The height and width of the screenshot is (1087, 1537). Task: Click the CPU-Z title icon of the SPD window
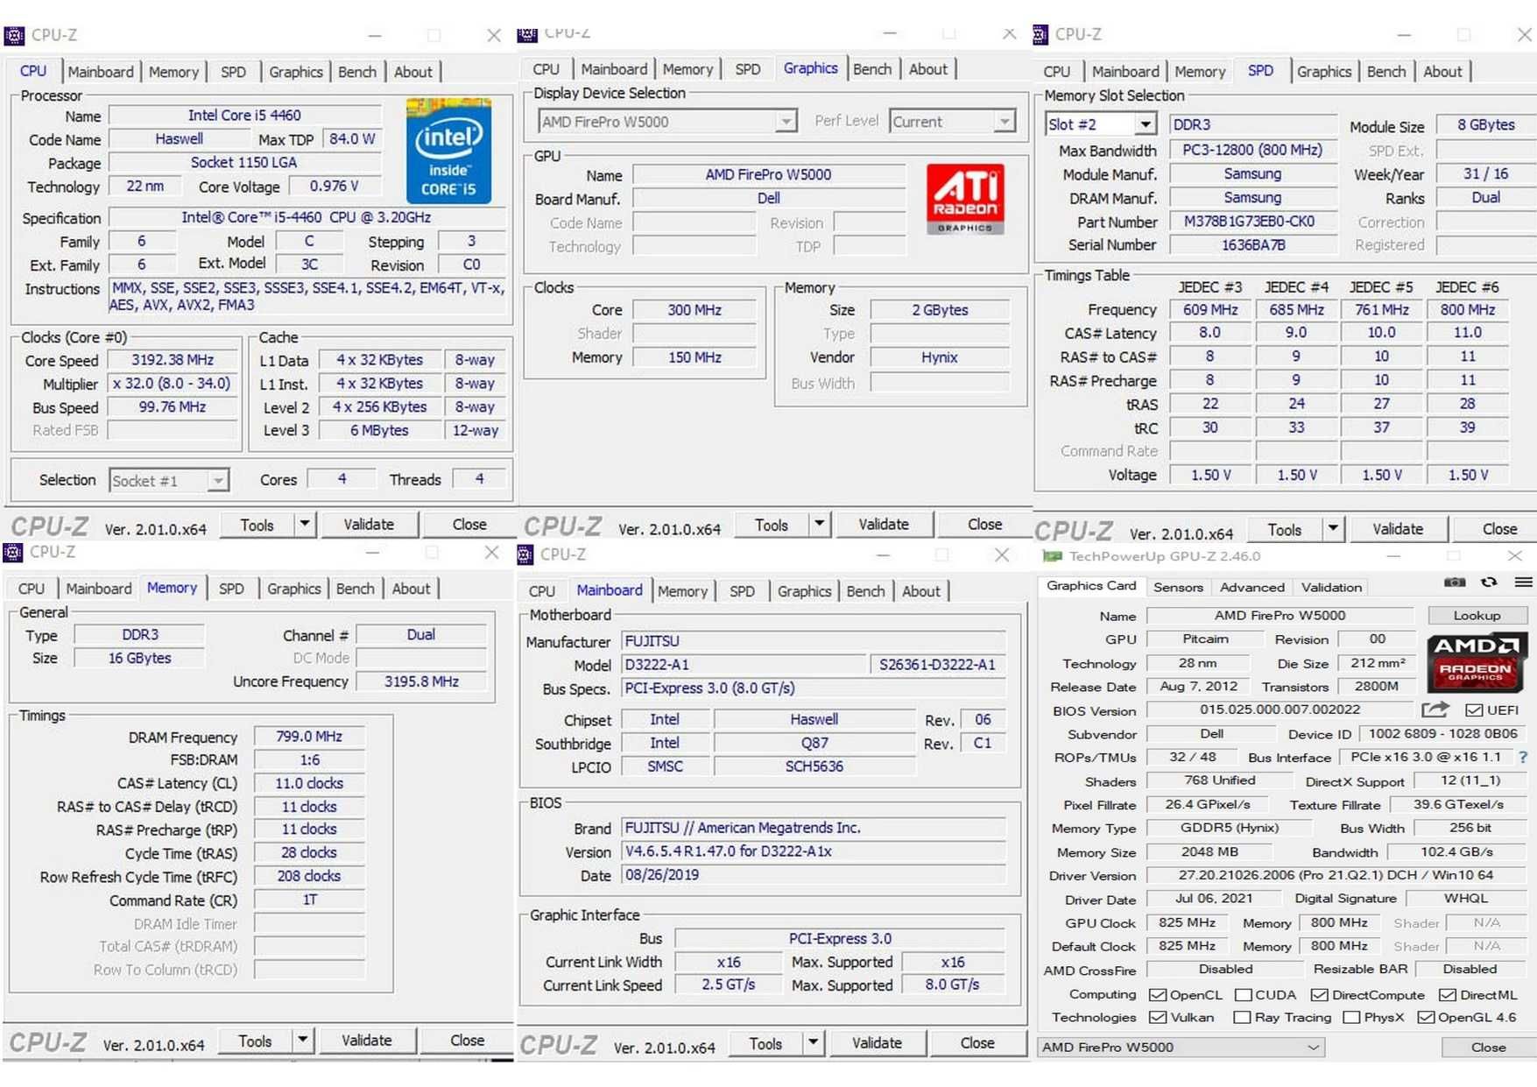coord(1040,34)
